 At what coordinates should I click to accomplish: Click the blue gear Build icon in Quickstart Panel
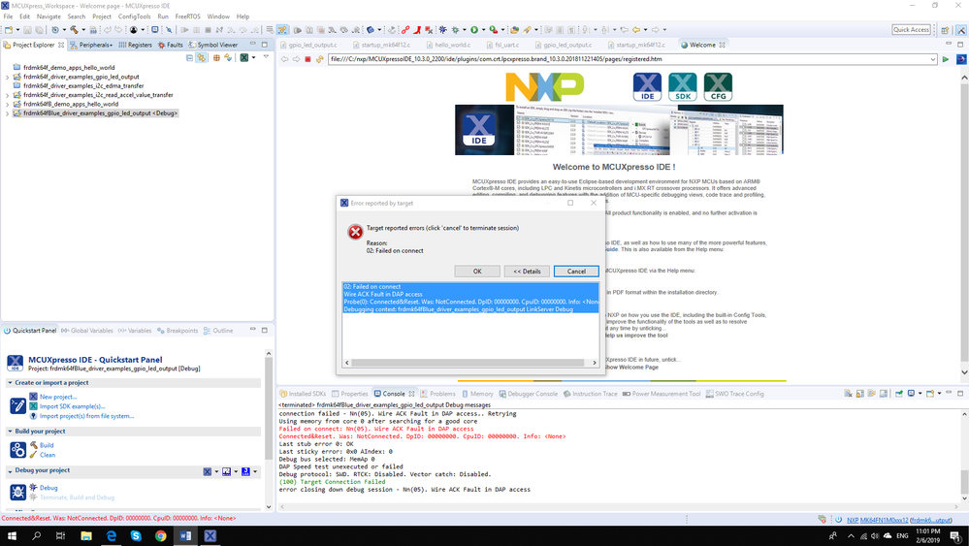click(17, 450)
